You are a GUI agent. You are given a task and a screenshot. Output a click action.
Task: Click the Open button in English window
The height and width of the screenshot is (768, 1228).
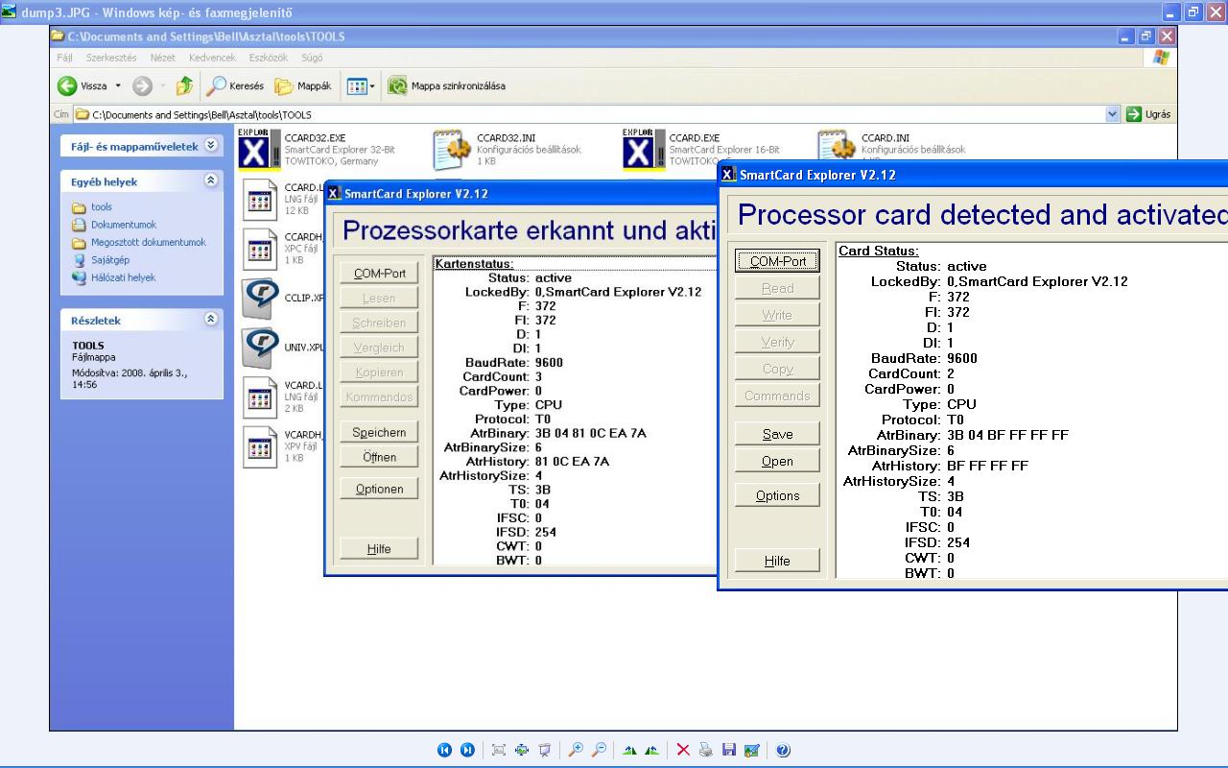click(778, 461)
